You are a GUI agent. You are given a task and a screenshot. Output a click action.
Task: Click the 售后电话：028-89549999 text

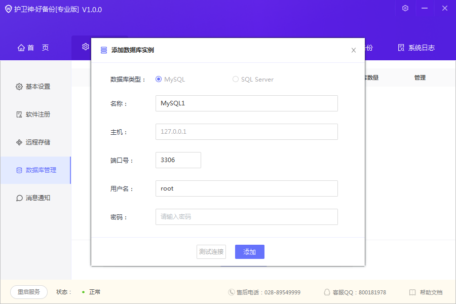269,292
